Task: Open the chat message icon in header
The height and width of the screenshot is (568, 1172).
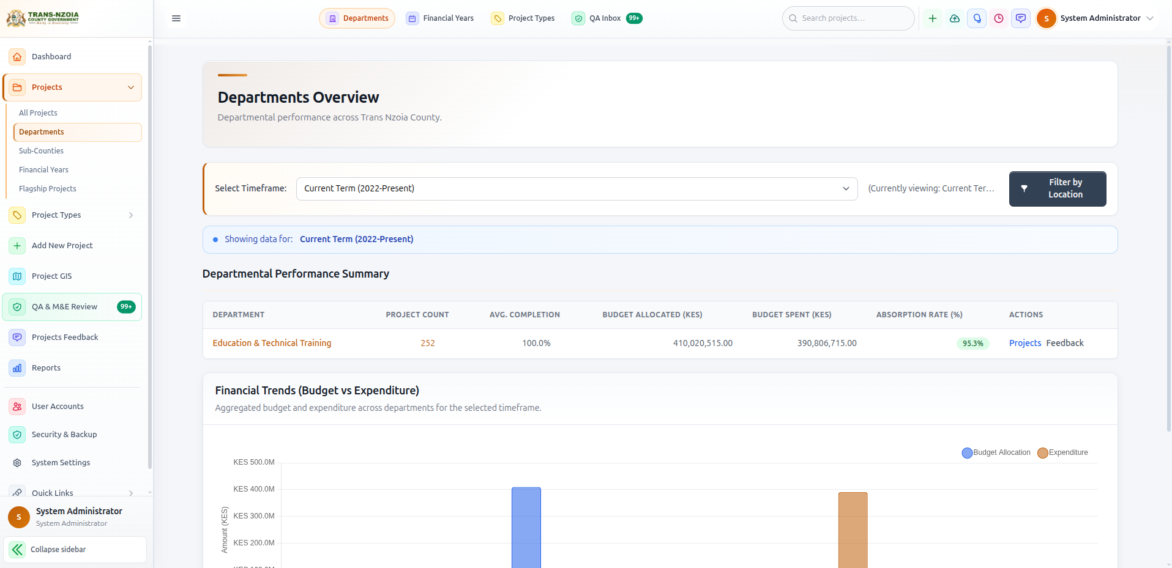Action: pos(1021,18)
